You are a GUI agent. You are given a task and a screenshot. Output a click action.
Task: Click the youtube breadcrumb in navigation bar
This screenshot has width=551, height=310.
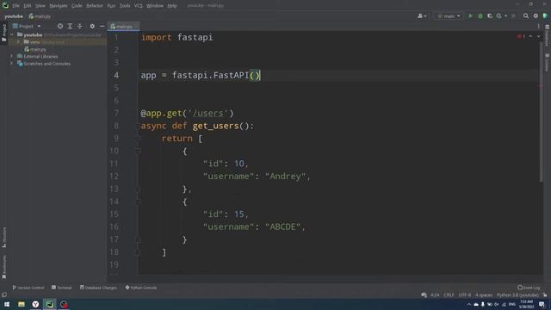pos(14,16)
